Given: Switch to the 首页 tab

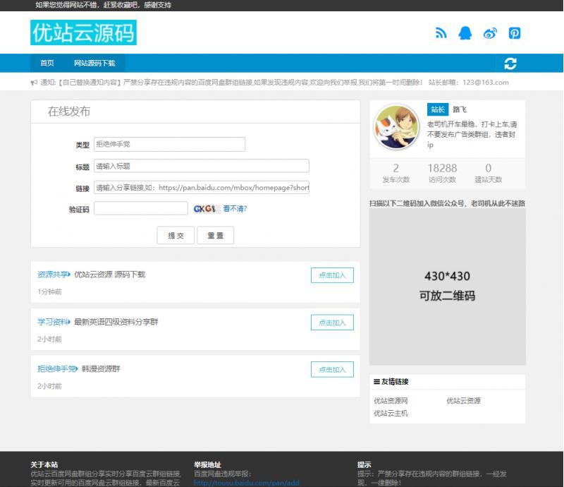Looking at the screenshot, I should 47,63.
